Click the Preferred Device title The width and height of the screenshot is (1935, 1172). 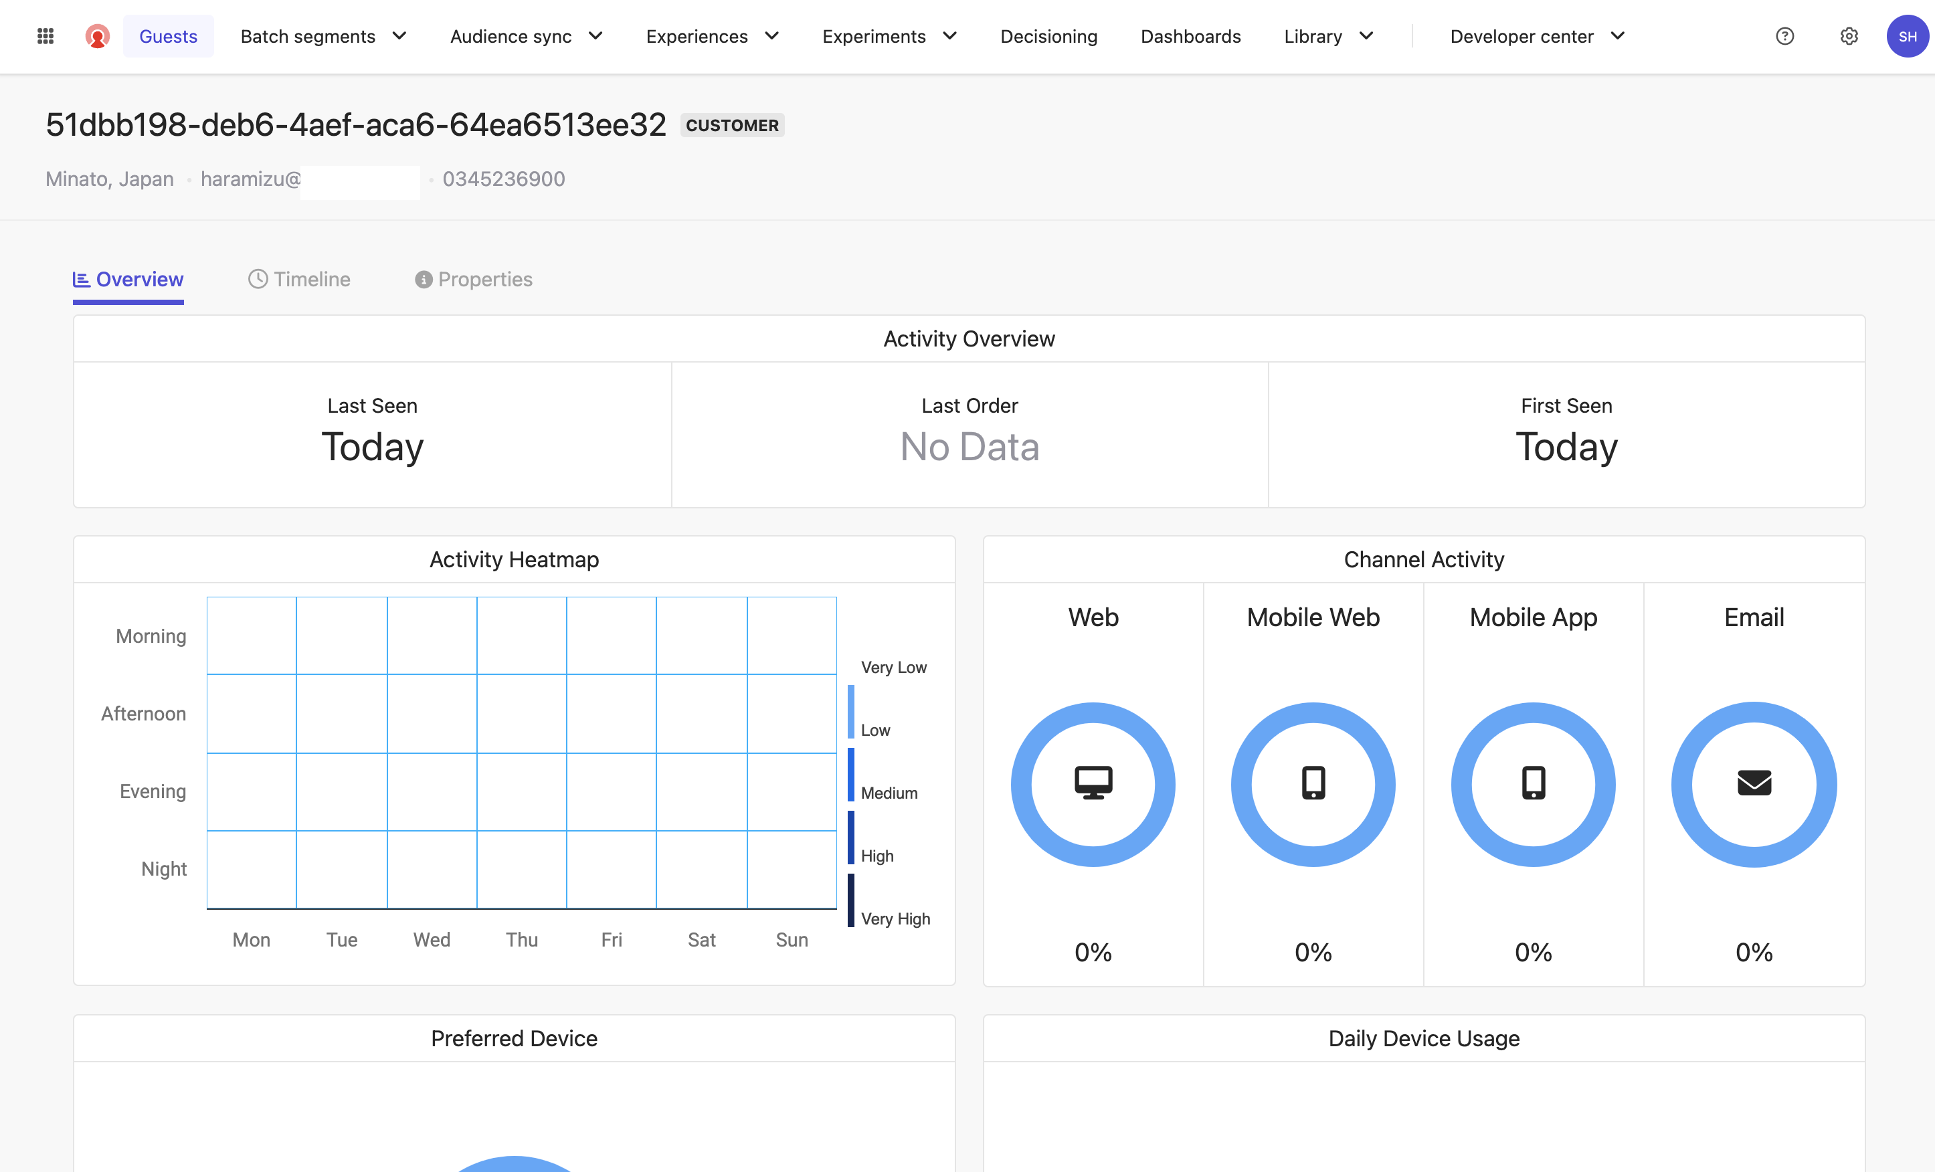515,1039
